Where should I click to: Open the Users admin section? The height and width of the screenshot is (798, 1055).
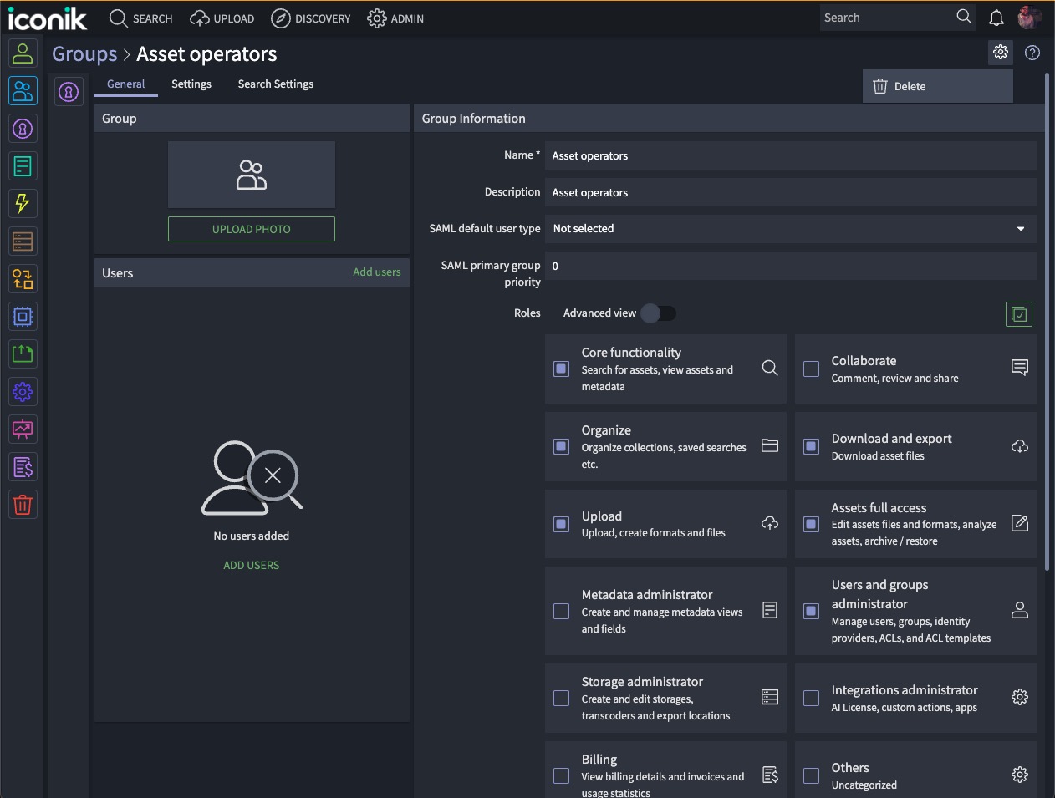coord(22,53)
